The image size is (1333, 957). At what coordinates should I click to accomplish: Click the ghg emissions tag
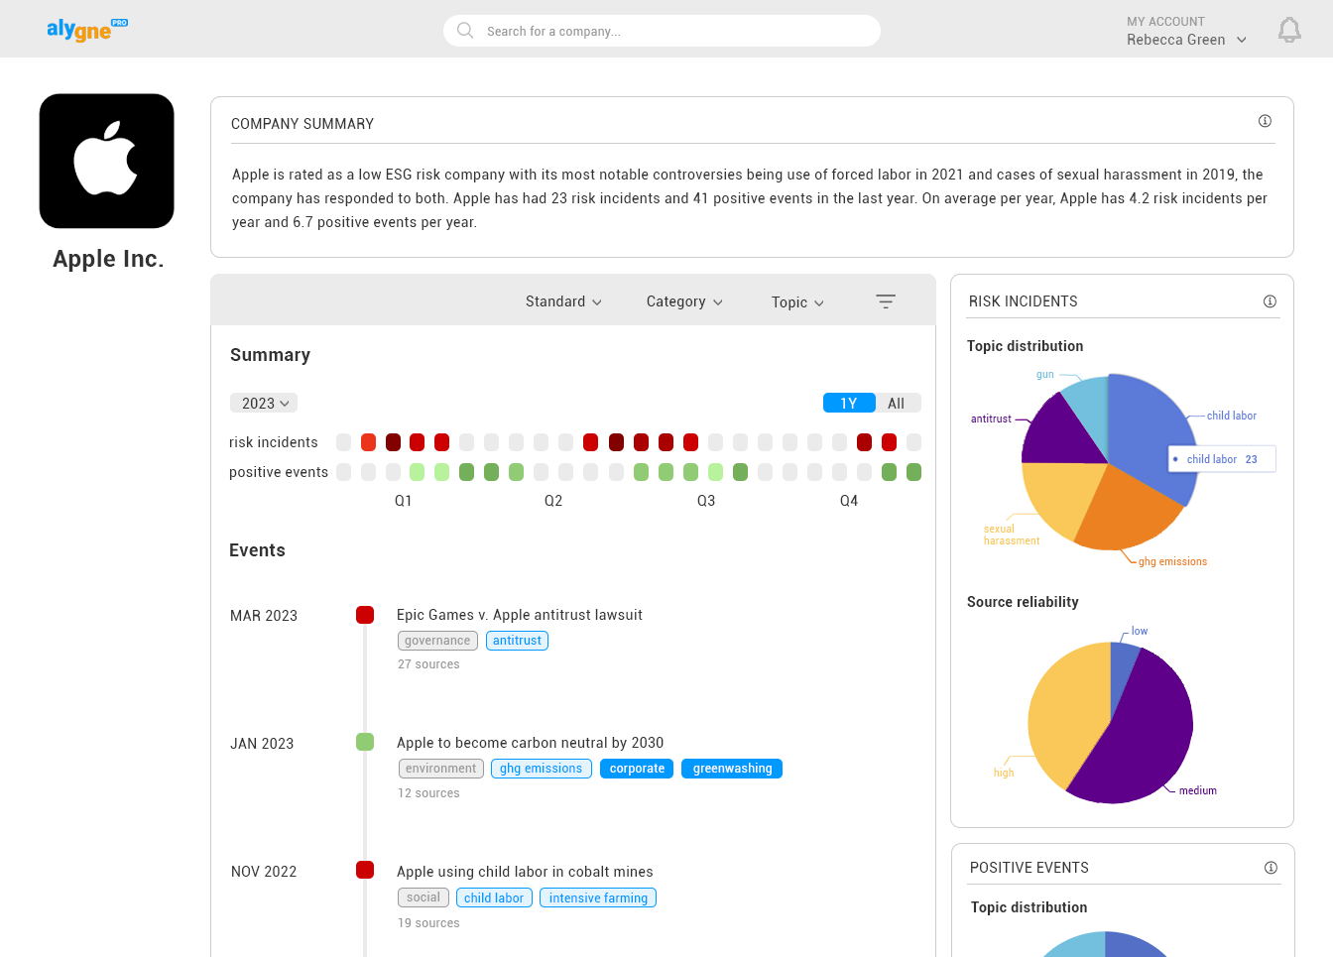tap(542, 769)
